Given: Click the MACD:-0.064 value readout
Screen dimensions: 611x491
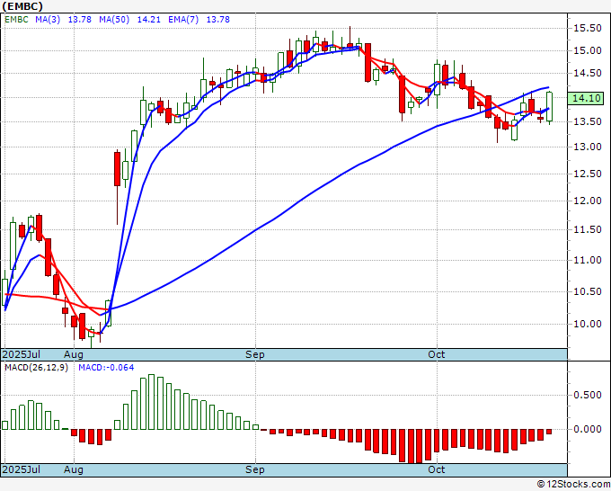Looking at the screenshot, I should pyautogui.click(x=106, y=368).
